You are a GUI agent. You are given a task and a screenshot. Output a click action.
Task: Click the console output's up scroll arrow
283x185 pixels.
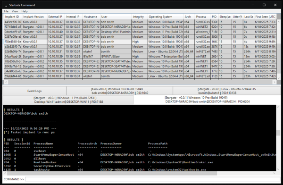pos(278,107)
